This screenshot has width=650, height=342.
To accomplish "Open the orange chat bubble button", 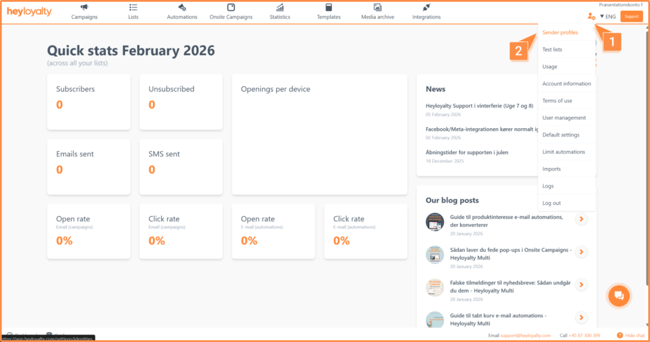I will (619, 296).
